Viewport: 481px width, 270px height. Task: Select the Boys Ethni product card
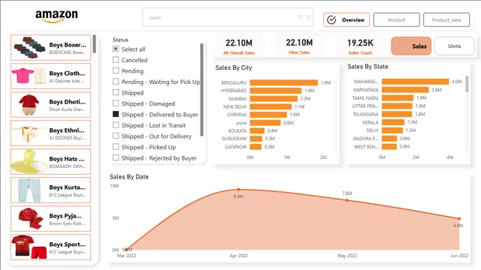pyautogui.click(x=50, y=133)
